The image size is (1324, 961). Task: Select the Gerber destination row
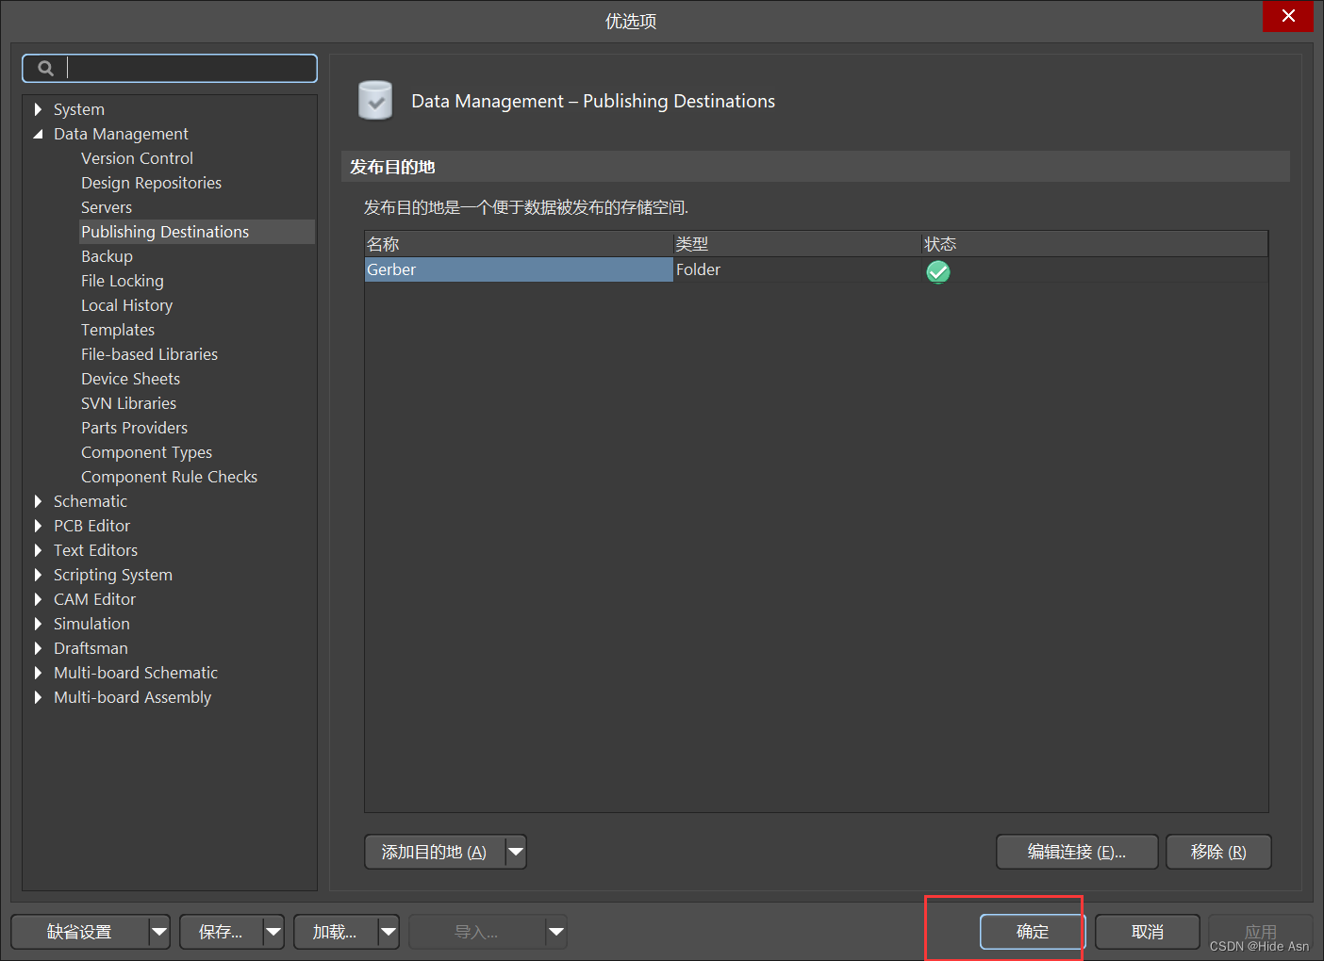[x=816, y=269]
